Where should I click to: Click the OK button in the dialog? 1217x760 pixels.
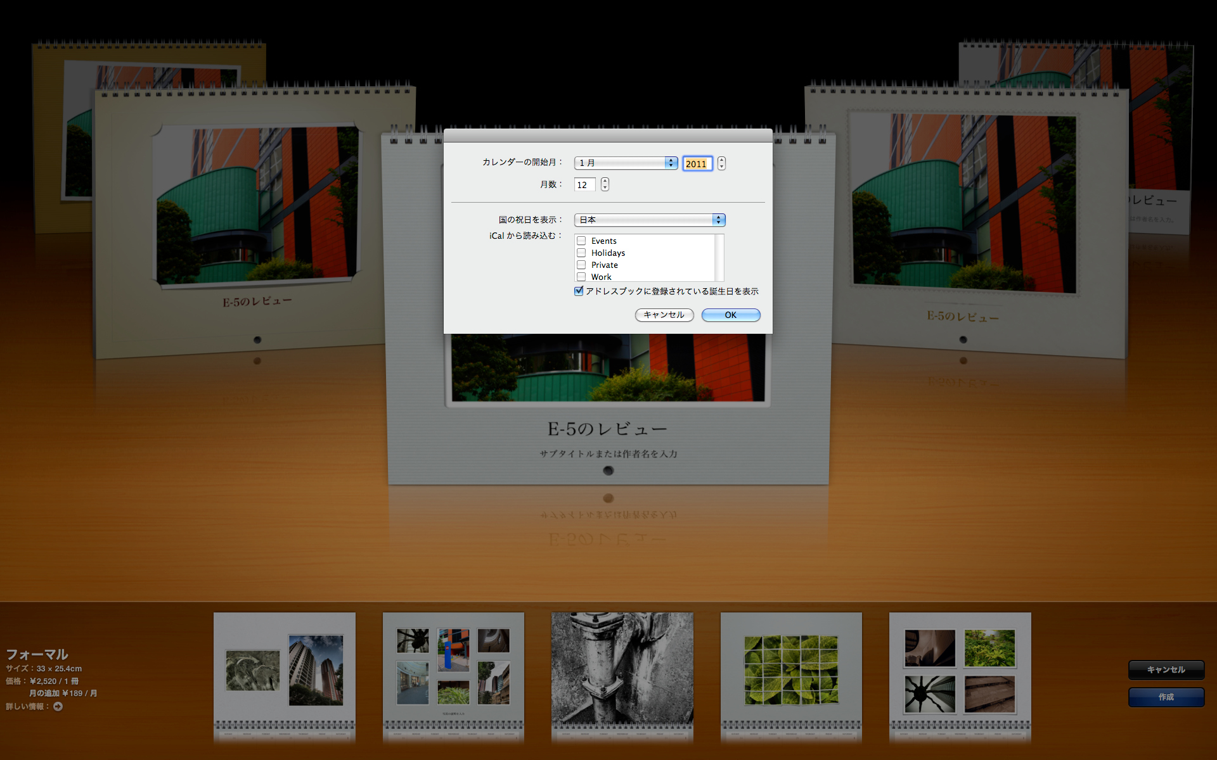[x=730, y=315]
